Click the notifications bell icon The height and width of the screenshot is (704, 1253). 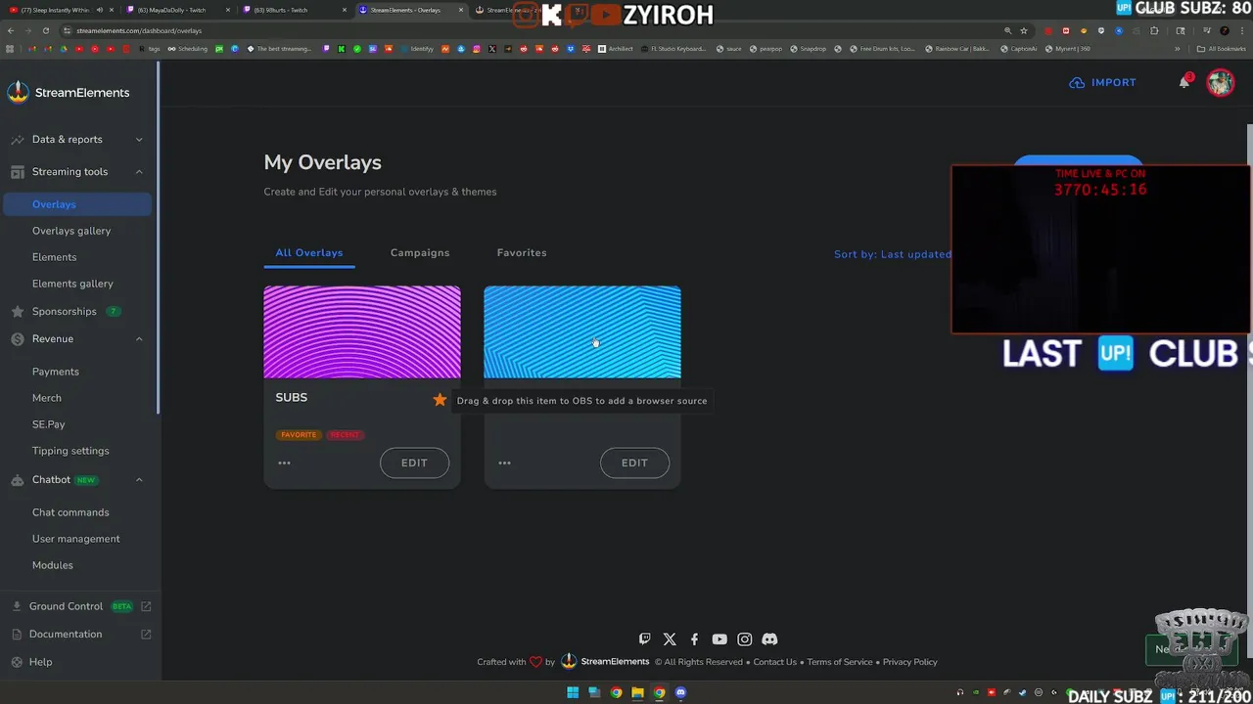(1184, 82)
